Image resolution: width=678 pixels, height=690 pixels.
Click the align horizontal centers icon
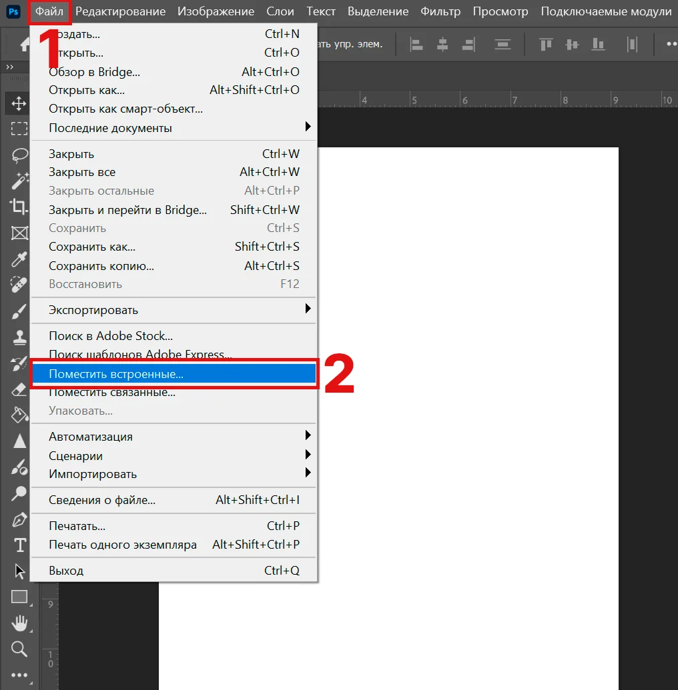442,45
